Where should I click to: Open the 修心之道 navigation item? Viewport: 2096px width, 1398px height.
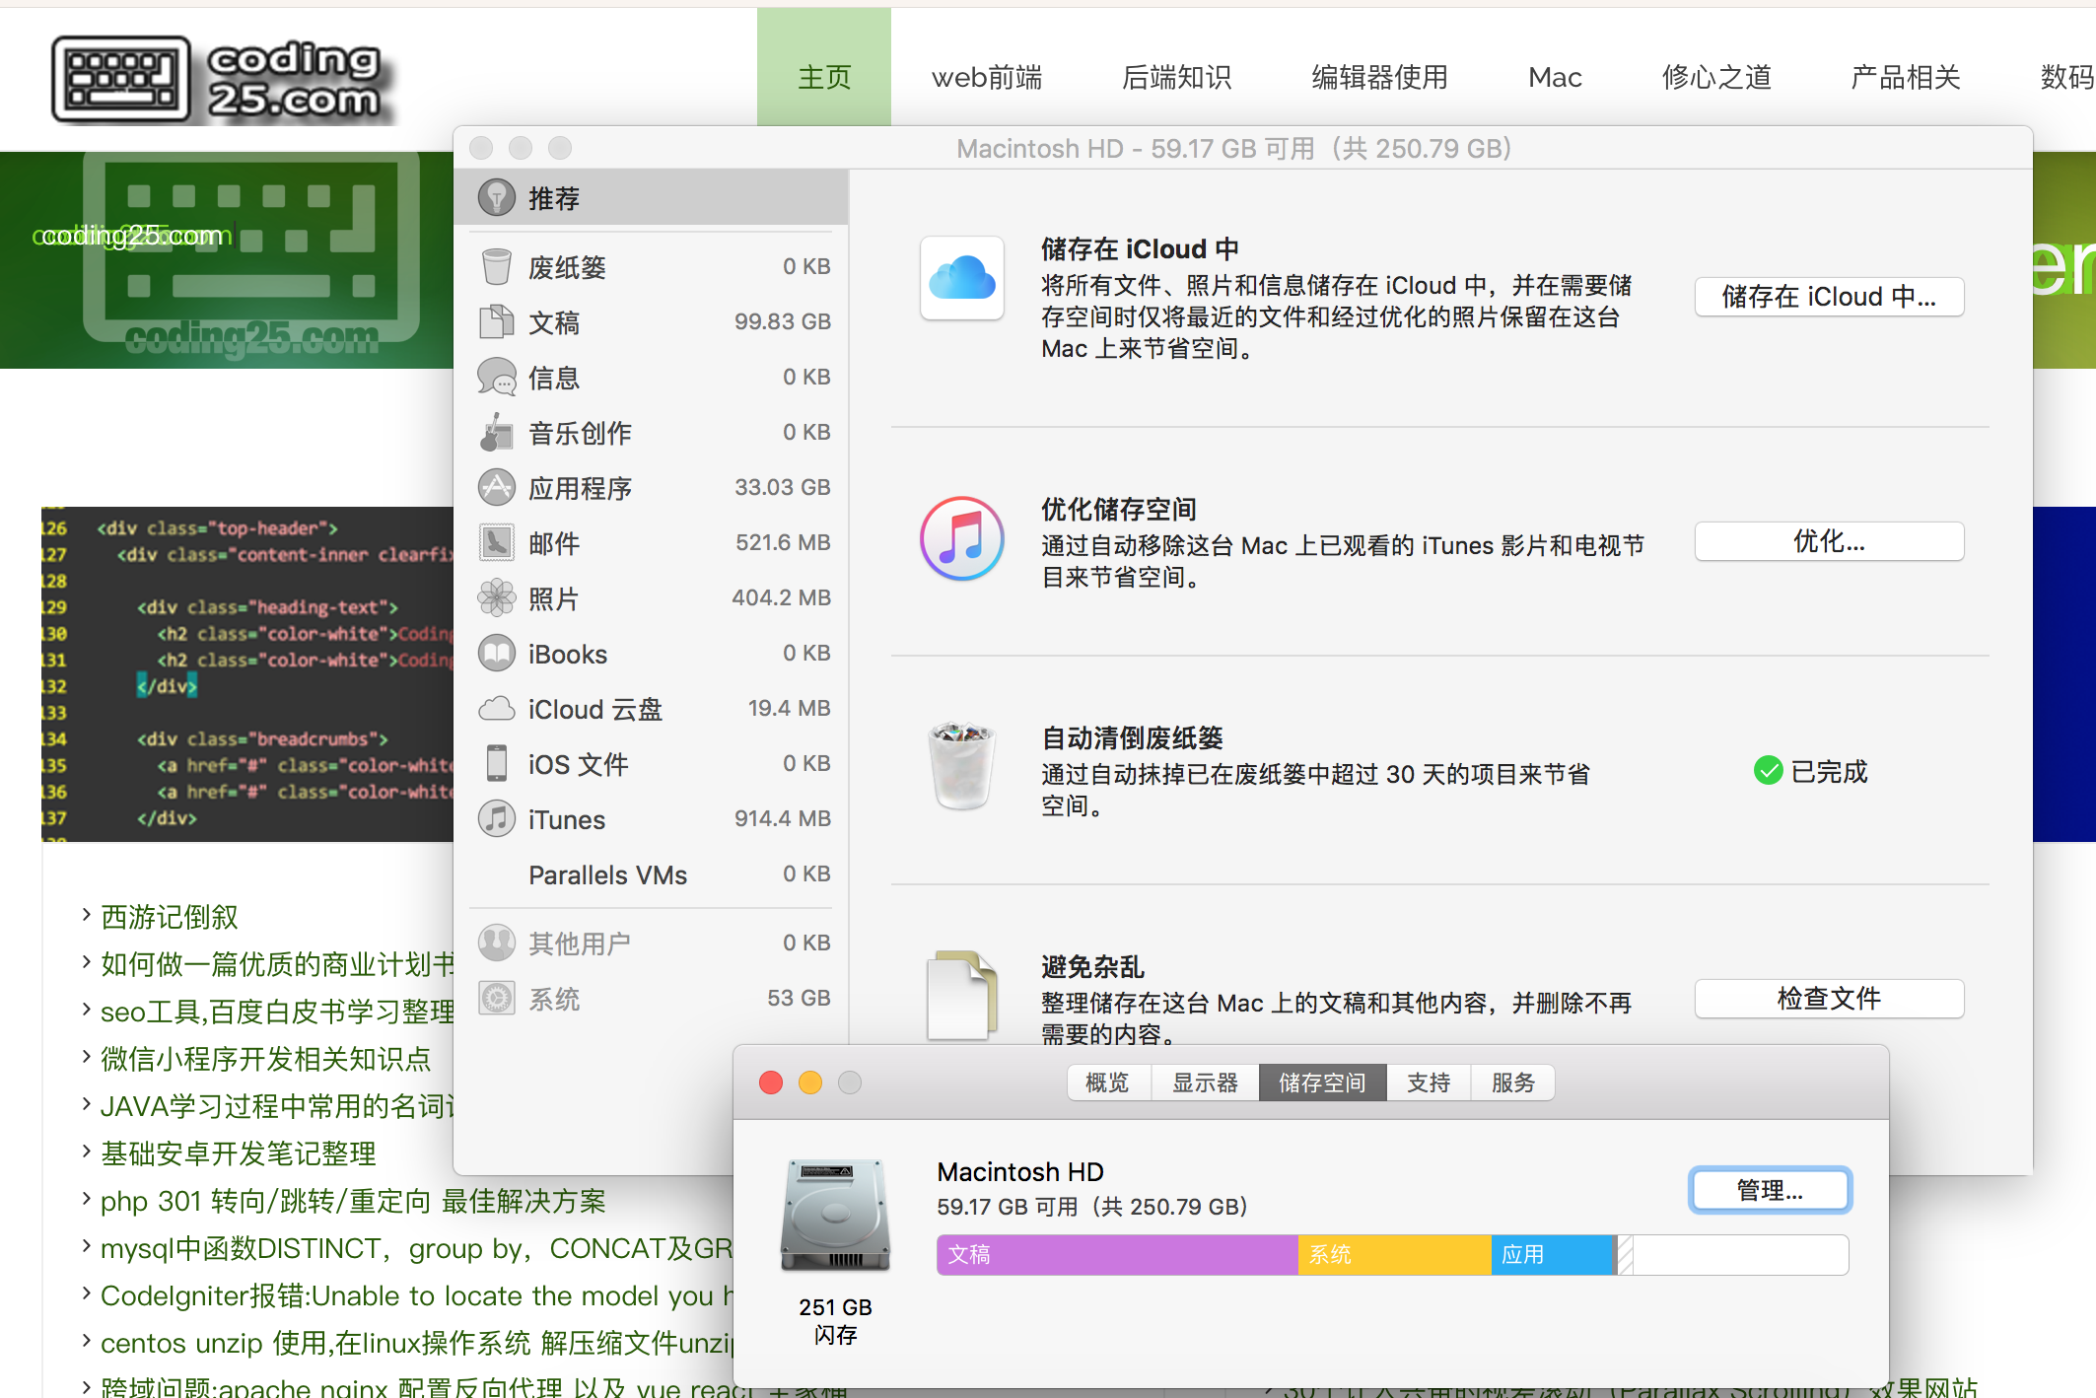click(x=1716, y=77)
